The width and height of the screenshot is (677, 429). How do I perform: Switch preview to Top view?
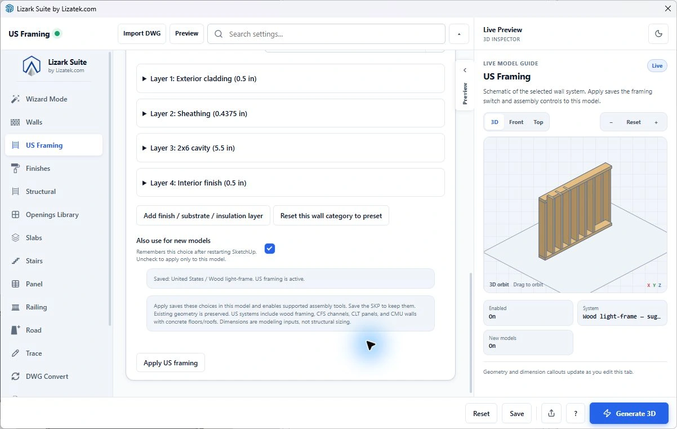[538, 122]
